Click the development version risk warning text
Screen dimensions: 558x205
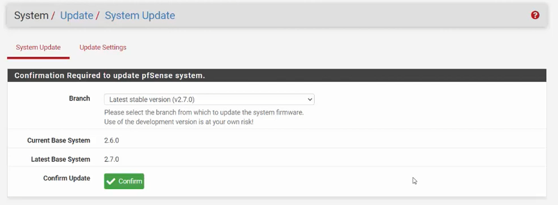178,122
